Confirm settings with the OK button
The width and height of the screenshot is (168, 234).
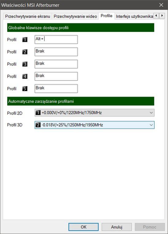pos(84,227)
